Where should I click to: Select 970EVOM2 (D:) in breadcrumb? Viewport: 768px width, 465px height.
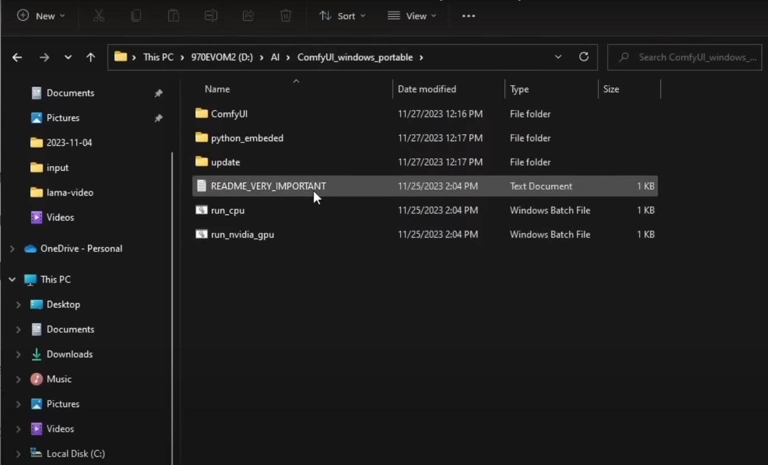(x=222, y=57)
